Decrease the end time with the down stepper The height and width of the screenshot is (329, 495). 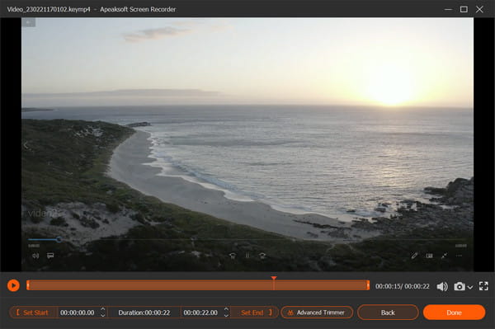[226, 316]
